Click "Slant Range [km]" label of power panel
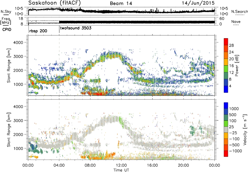The width and height of the screenshot is (248, 172). 9,66
